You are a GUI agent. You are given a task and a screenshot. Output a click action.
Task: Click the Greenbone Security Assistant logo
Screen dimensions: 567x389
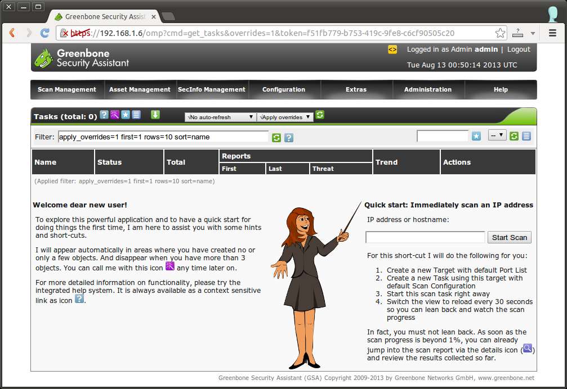82,58
